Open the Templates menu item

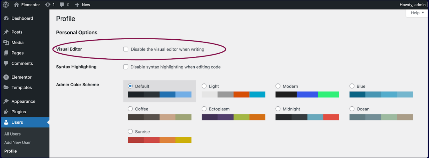[x=22, y=88]
